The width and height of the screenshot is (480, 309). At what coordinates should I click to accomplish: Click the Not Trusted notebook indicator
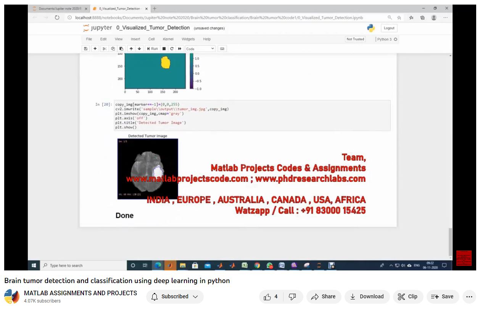(355, 39)
